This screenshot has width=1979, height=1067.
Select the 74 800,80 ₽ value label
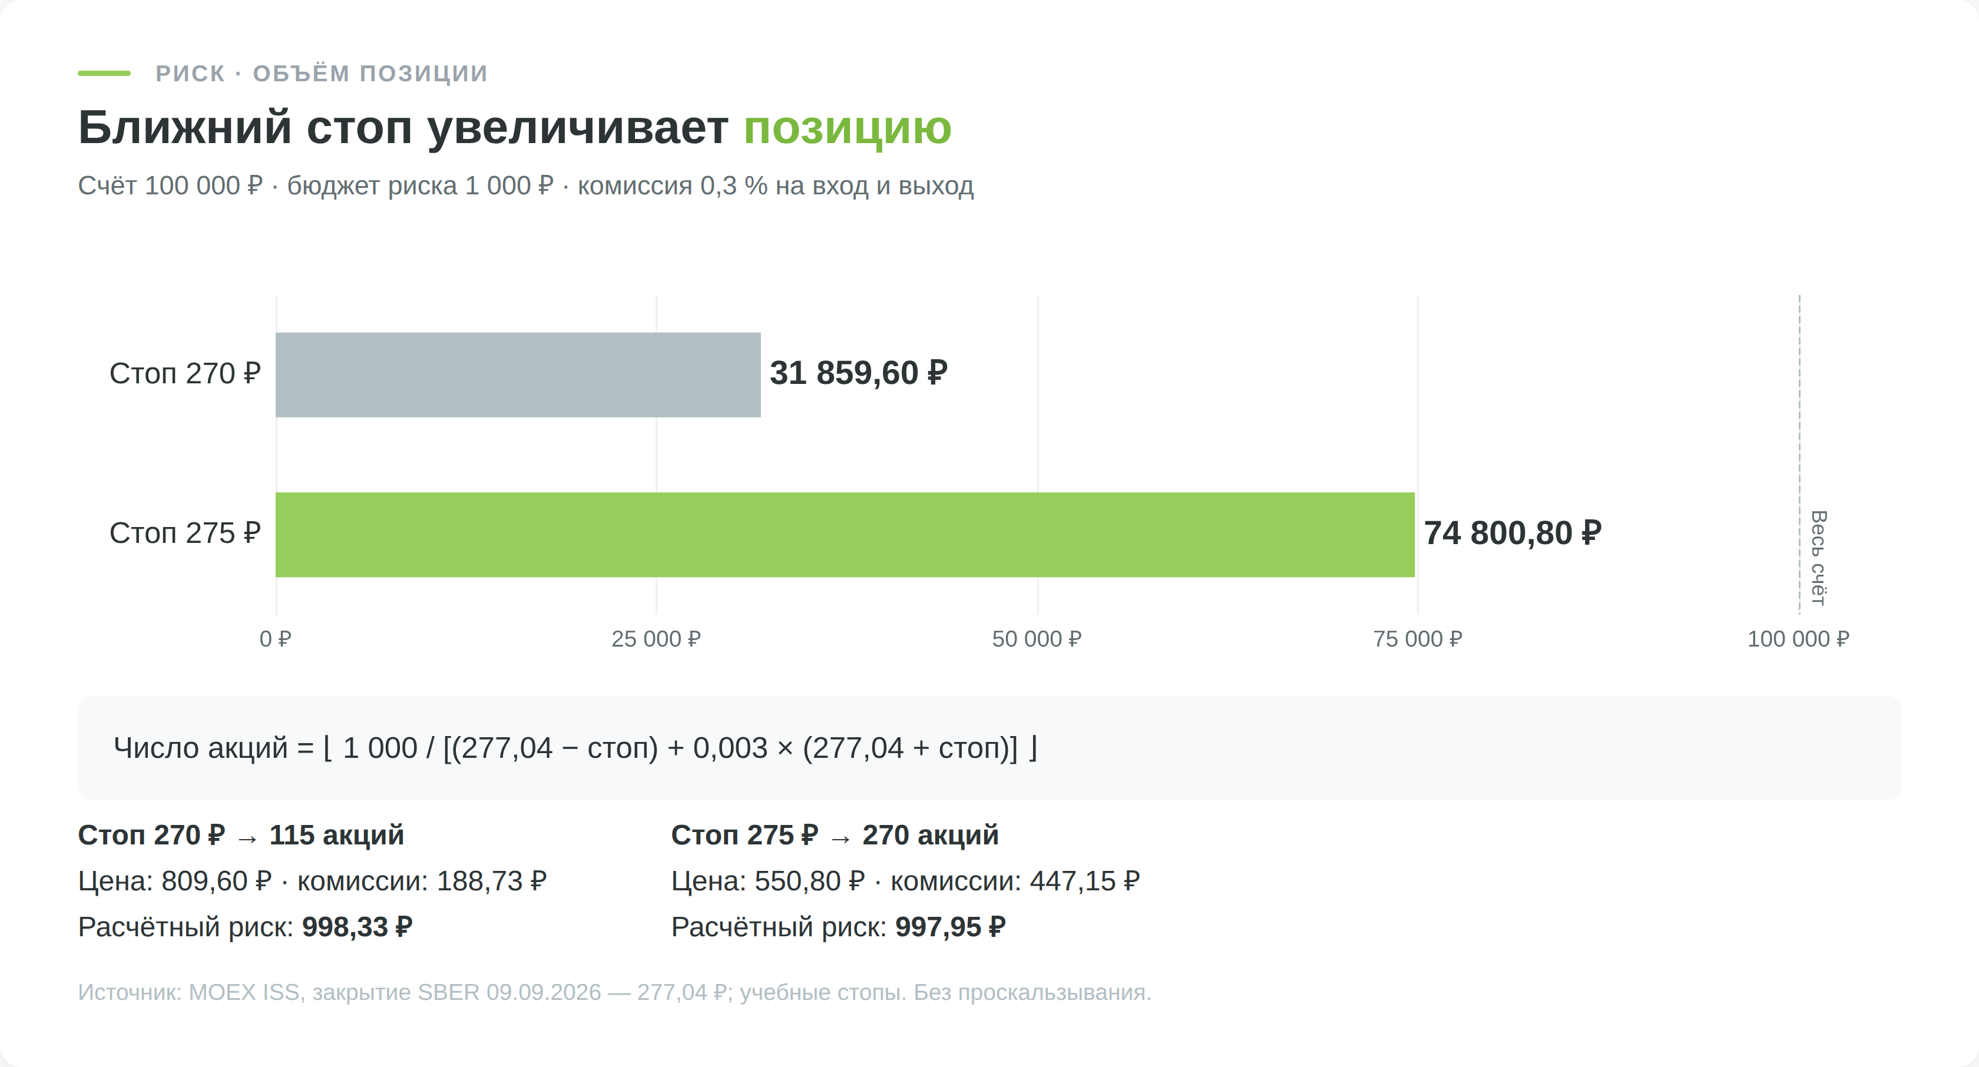click(x=1512, y=533)
